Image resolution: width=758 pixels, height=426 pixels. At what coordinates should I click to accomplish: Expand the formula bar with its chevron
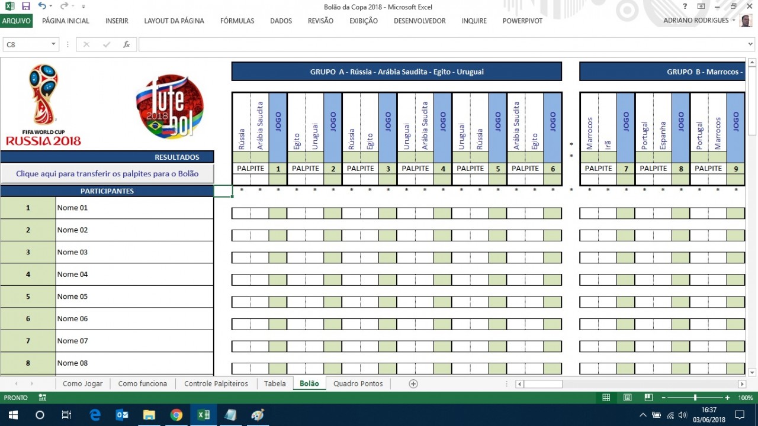click(751, 43)
